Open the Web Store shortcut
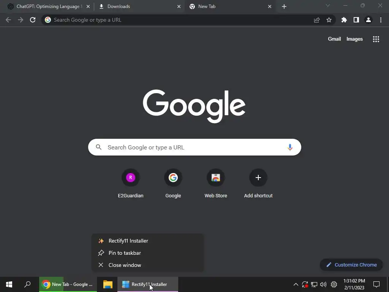Image resolution: width=389 pixels, height=292 pixels. coord(216,183)
